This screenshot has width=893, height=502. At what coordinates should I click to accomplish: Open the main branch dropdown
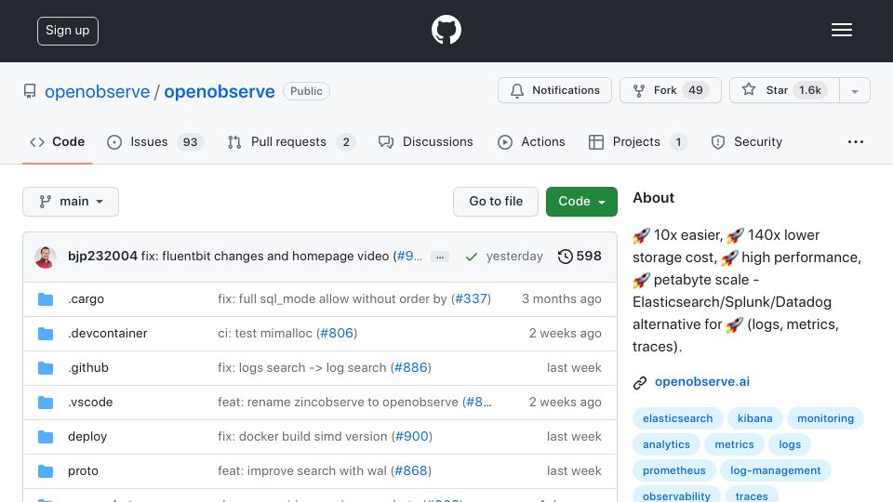coord(71,202)
